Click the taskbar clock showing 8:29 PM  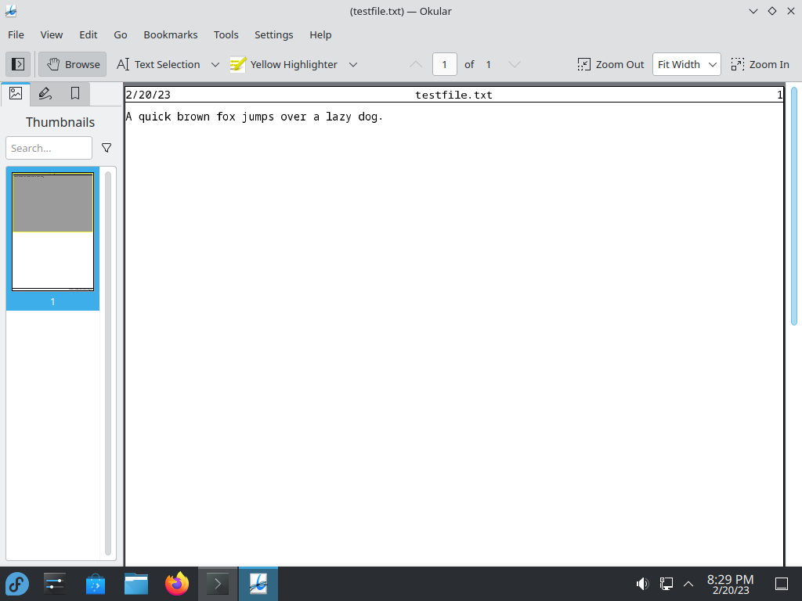(731, 584)
